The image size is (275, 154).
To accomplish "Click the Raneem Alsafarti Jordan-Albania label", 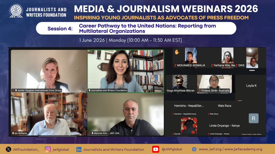I will coord(251,134).
